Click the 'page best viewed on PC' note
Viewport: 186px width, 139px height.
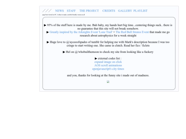(63, 15)
